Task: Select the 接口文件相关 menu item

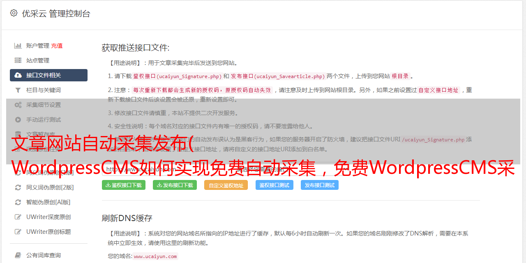Action: (x=48, y=75)
